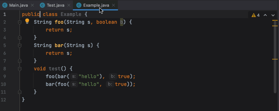
Task: Jump to the lowest warning stripe marker
Action: (x=275, y=59)
